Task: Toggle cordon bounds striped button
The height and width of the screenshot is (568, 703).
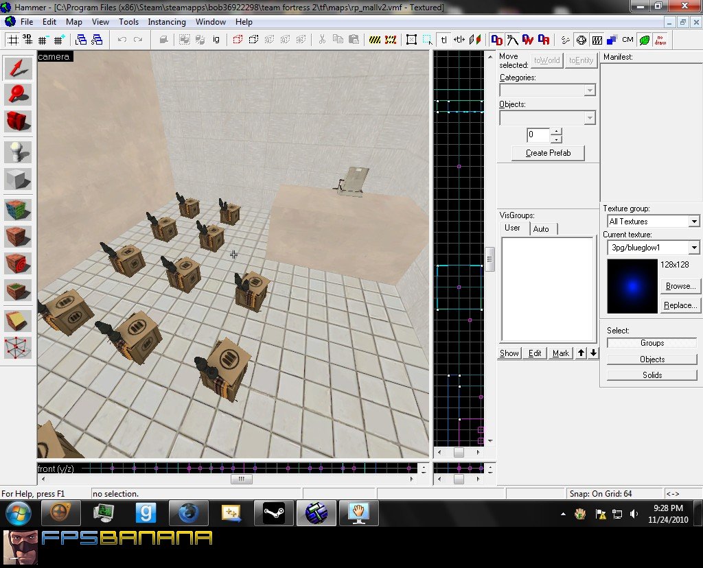Action: point(374,40)
